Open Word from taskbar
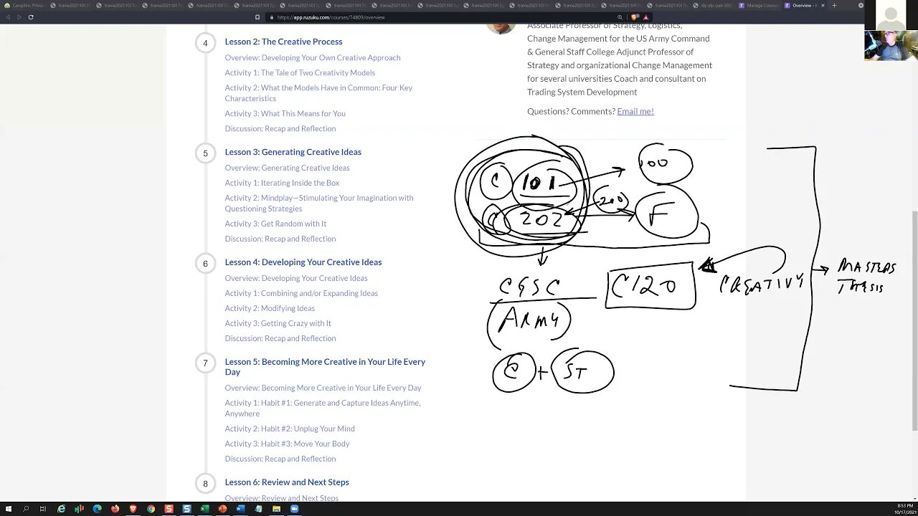The height and width of the screenshot is (516, 918). [x=240, y=509]
